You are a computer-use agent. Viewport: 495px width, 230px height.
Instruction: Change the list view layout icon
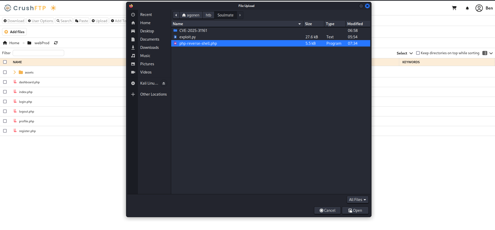pyautogui.click(x=485, y=53)
